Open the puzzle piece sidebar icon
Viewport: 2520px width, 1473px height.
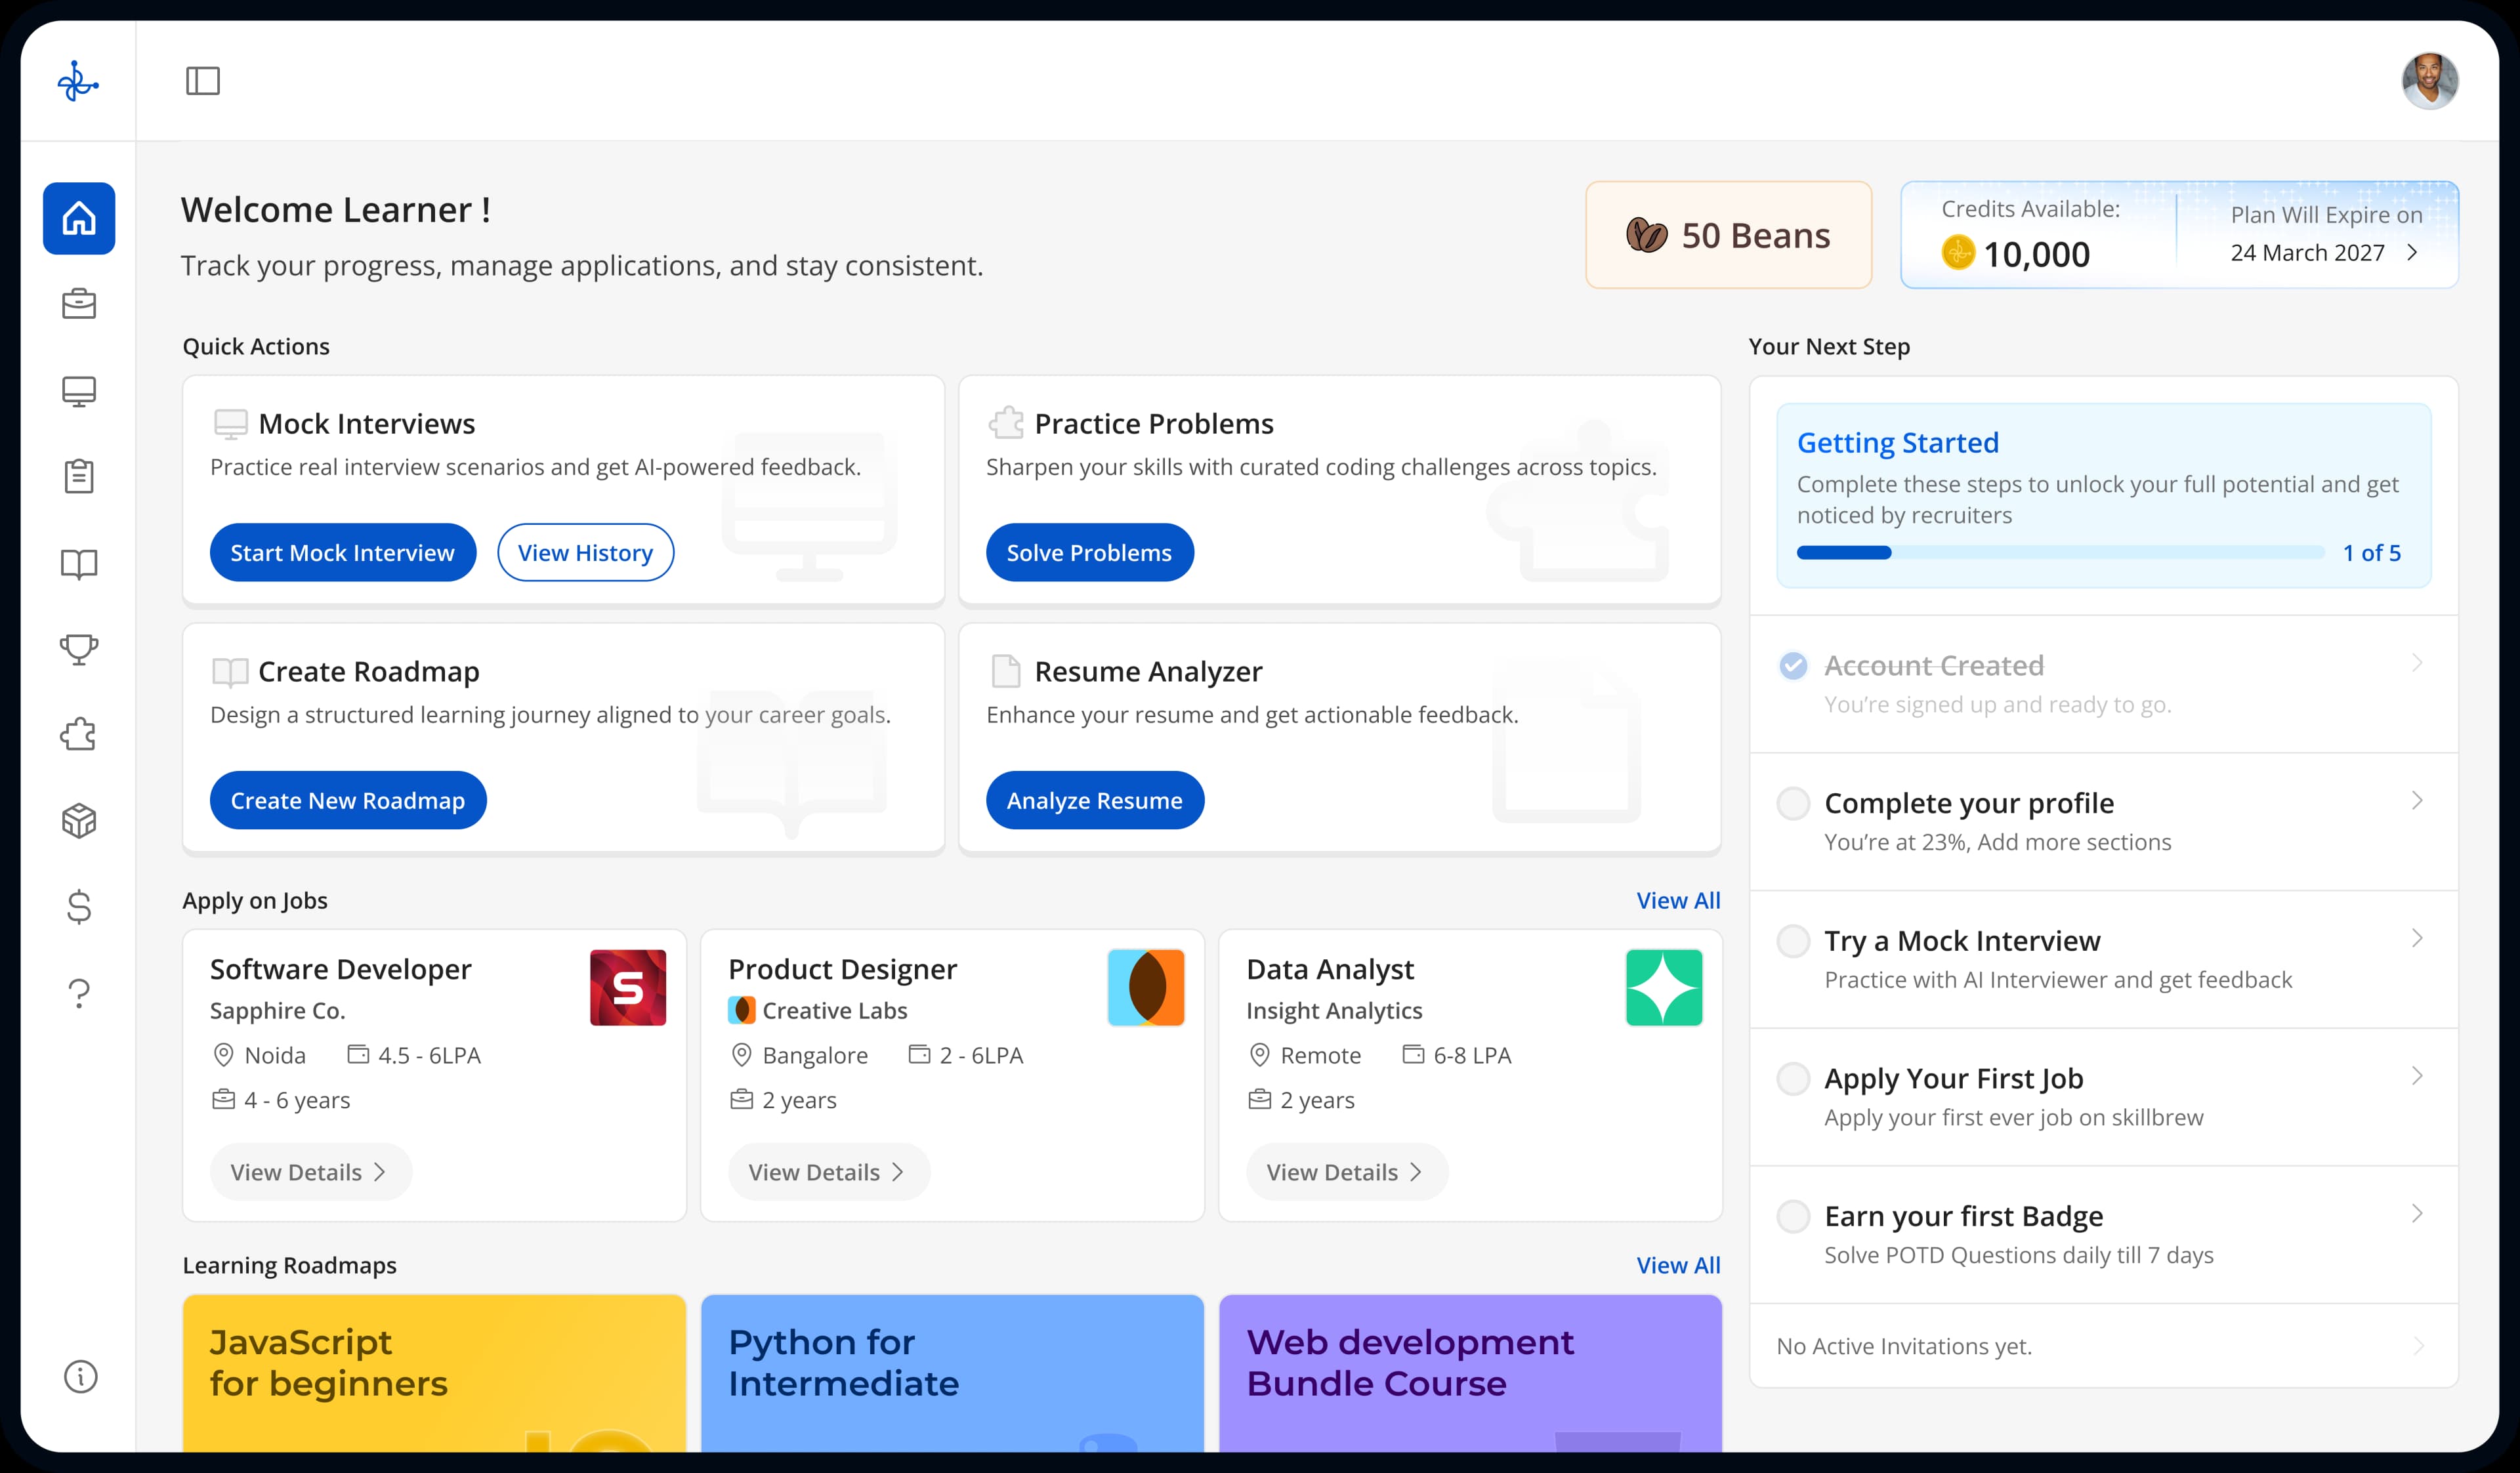(79, 735)
